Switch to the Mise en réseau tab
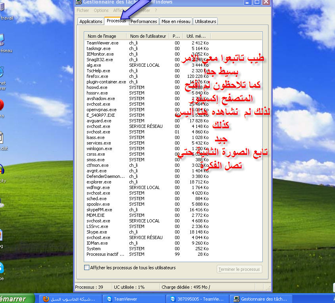Image resolution: width=335 pixels, height=303 pixels. click(176, 21)
